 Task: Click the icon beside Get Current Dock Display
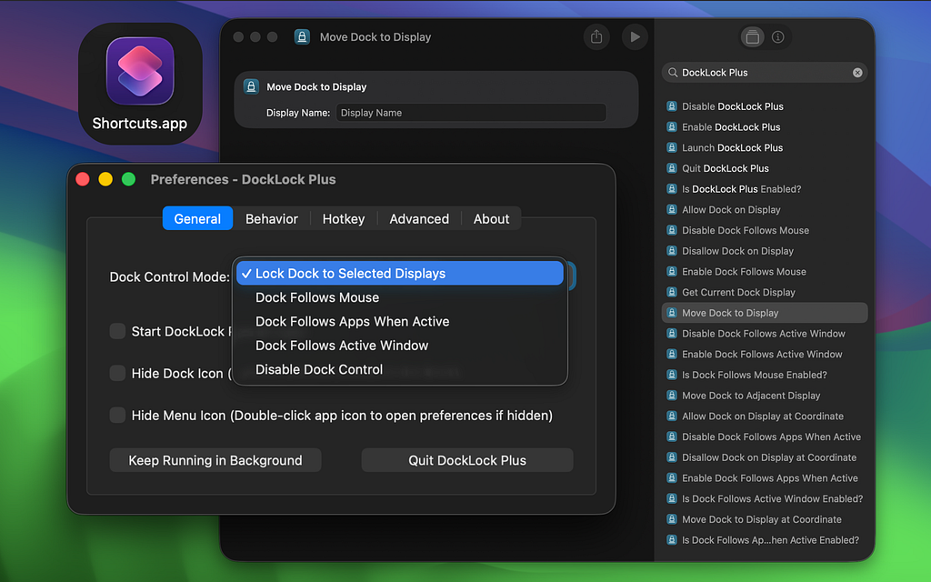click(x=672, y=292)
